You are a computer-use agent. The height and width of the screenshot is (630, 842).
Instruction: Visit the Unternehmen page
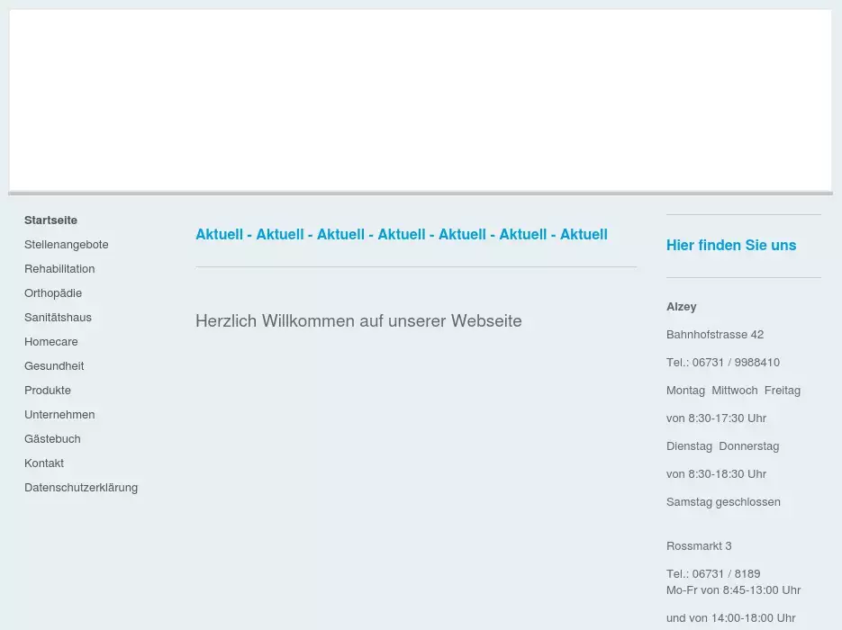click(x=59, y=415)
